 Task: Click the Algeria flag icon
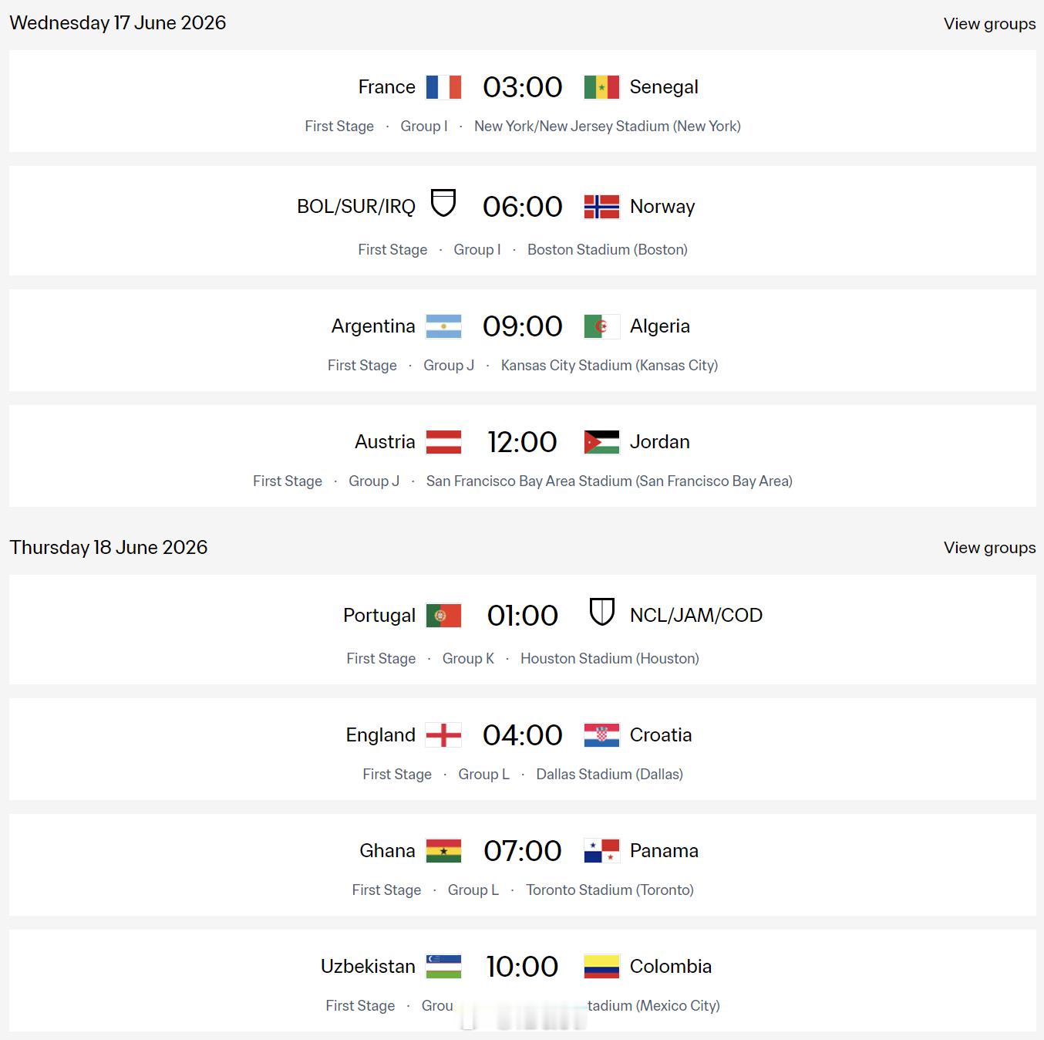601,326
